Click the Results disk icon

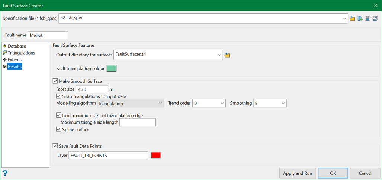pyautogui.click(x=4, y=66)
